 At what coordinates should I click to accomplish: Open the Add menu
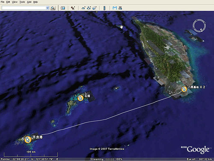coord(29,2)
